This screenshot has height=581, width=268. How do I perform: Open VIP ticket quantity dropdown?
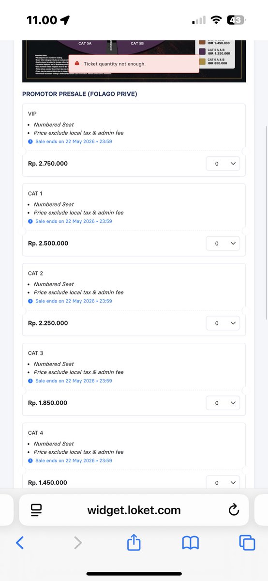click(223, 164)
